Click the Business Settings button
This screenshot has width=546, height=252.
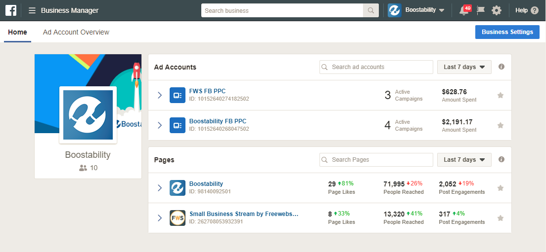pos(507,32)
